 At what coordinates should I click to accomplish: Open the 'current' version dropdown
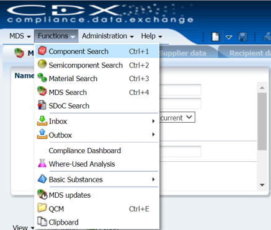pos(177,117)
